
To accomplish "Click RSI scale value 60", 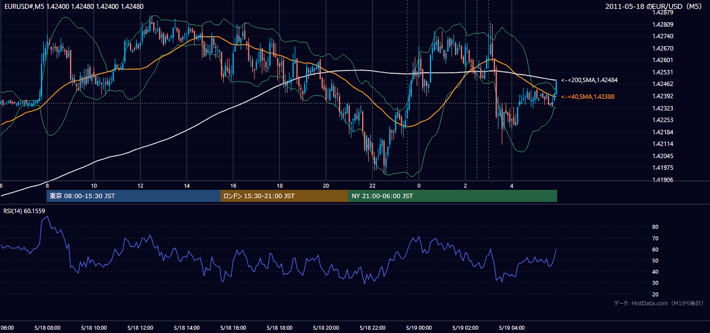I will point(656,249).
